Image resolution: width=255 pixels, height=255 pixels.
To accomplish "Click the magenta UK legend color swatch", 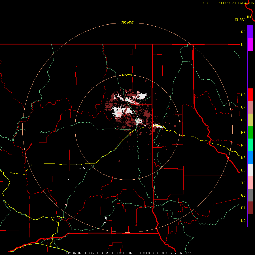I will click(x=250, y=44).
